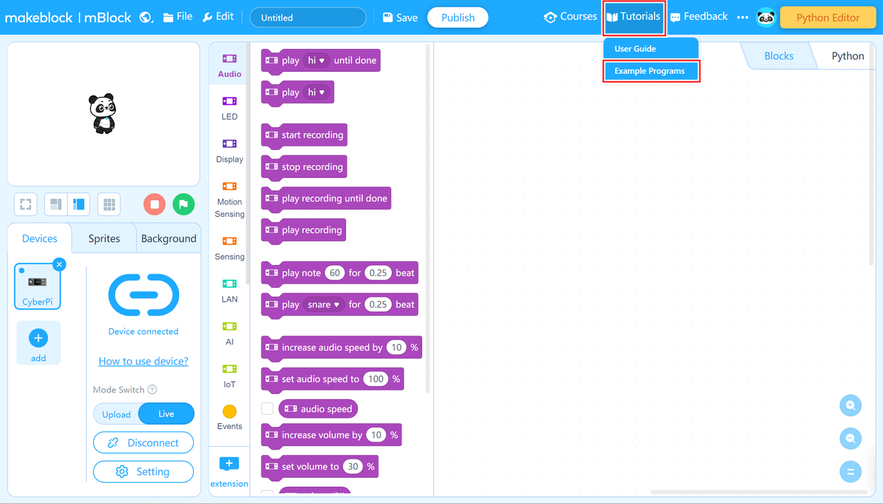Switch to the Sprites tab
This screenshot has height=504, width=883.
(x=104, y=238)
